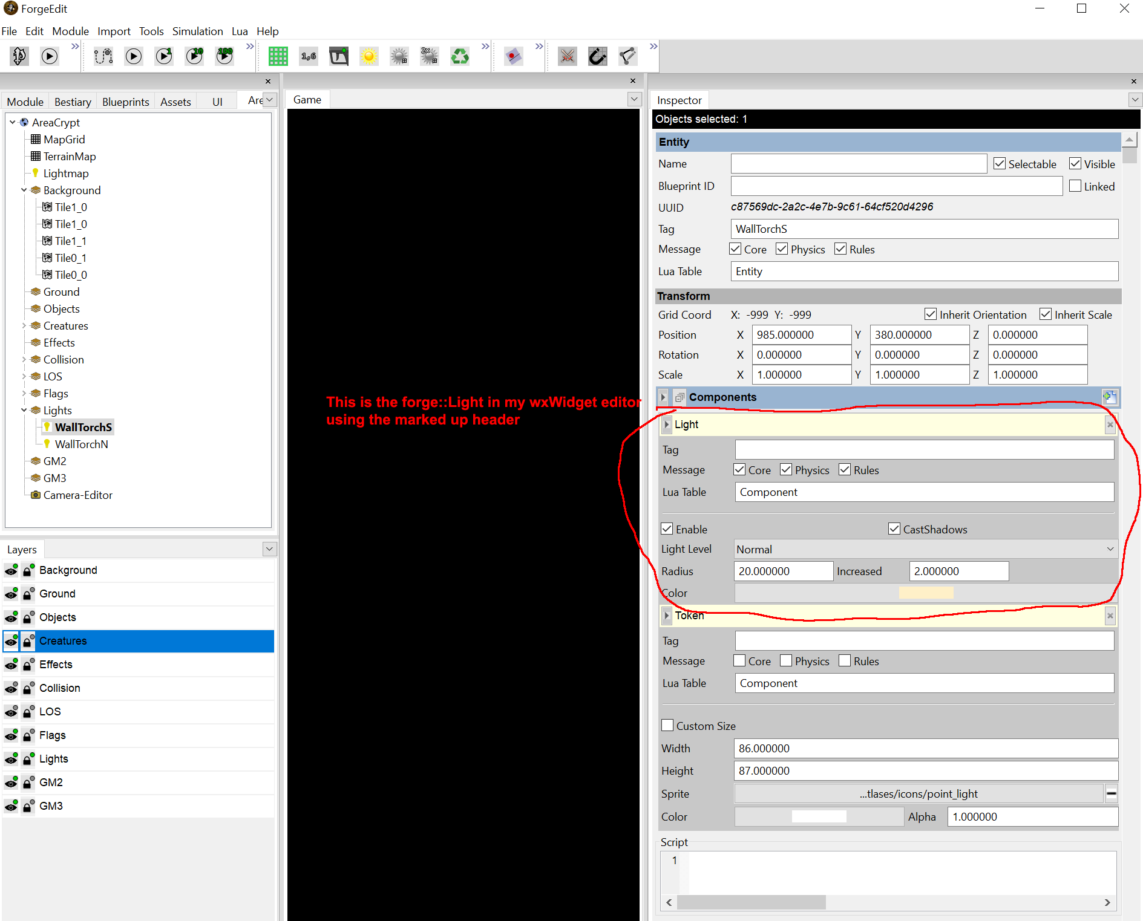Pick the Token color swatch
This screenshot has height=921, width=1143.
coord(819,816)
